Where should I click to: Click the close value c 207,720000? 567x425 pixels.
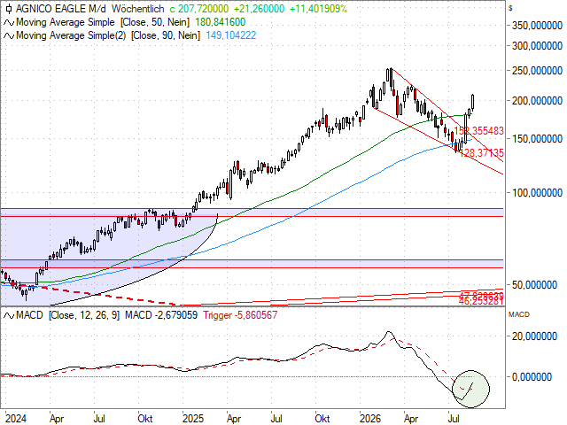pyautogui.click(x=198, y=9)
